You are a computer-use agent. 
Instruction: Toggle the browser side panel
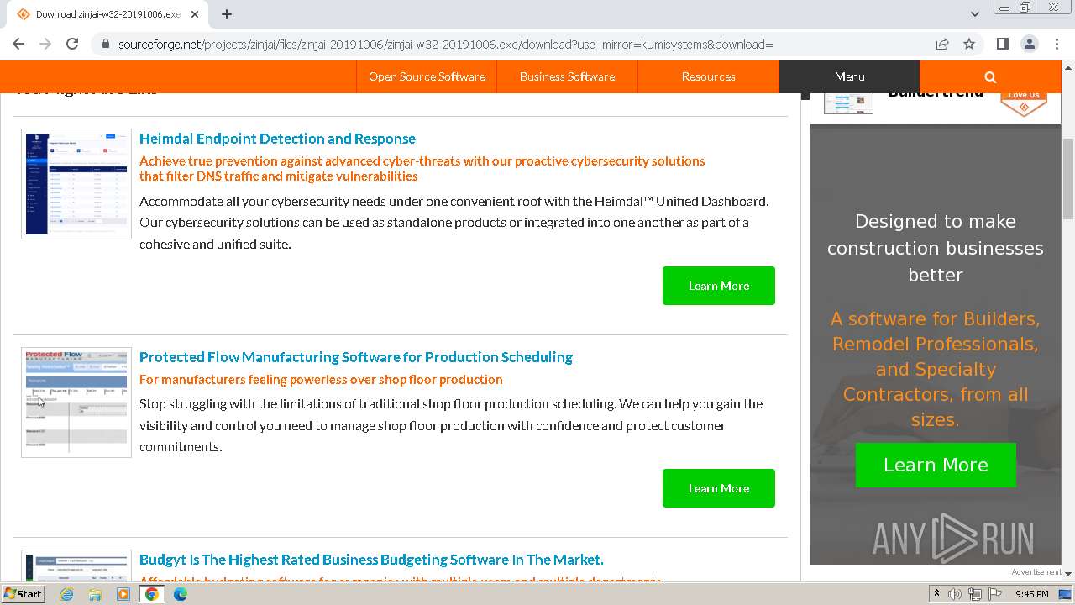(1003, 44)
